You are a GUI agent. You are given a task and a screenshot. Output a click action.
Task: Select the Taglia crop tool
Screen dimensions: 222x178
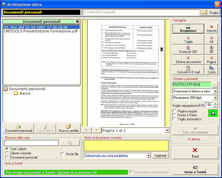[x=188, y=39]
